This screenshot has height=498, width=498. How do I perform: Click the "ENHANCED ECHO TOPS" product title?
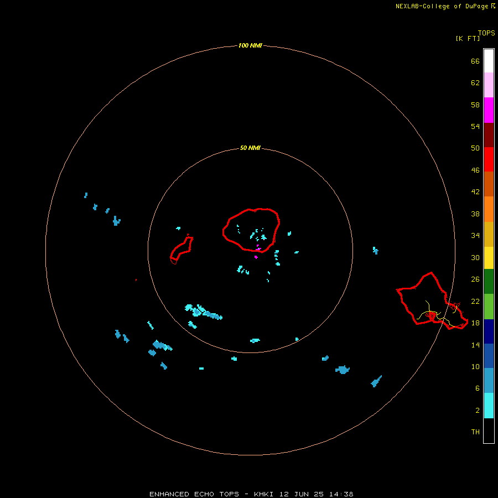coord(194,494)
